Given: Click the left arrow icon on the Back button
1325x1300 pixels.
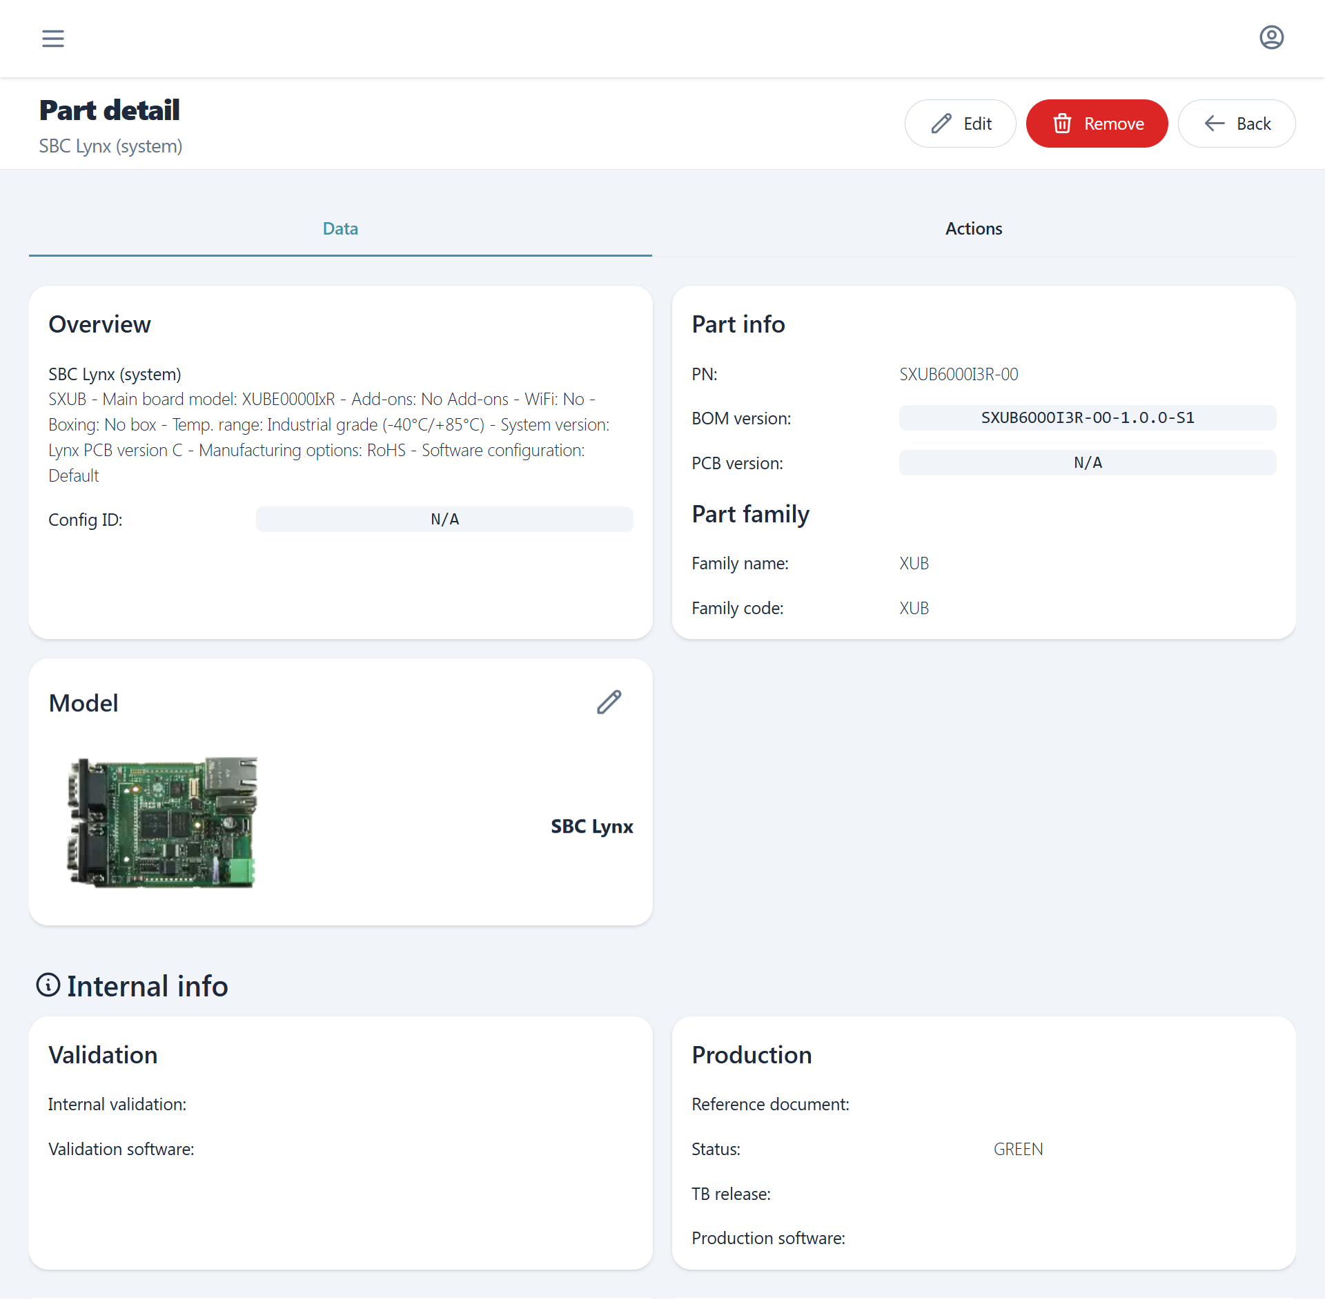Looking at the screenshot, I should pos(1214,124).
